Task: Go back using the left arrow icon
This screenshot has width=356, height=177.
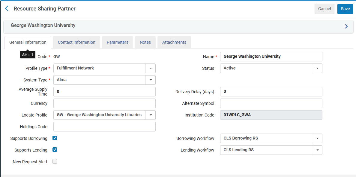Action: coord(7,9)
